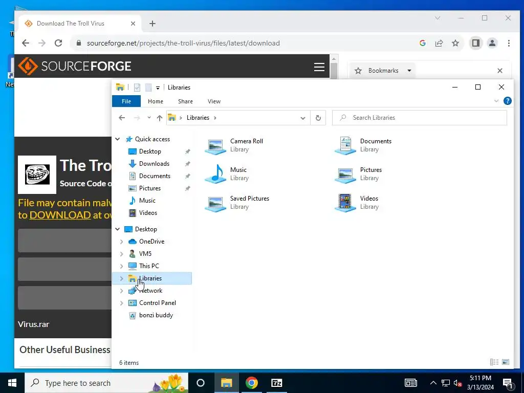Go back in the Chrome browser
This screenshot has height=393, width=524.
26,43
